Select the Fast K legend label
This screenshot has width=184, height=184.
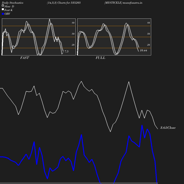[8, 10]
